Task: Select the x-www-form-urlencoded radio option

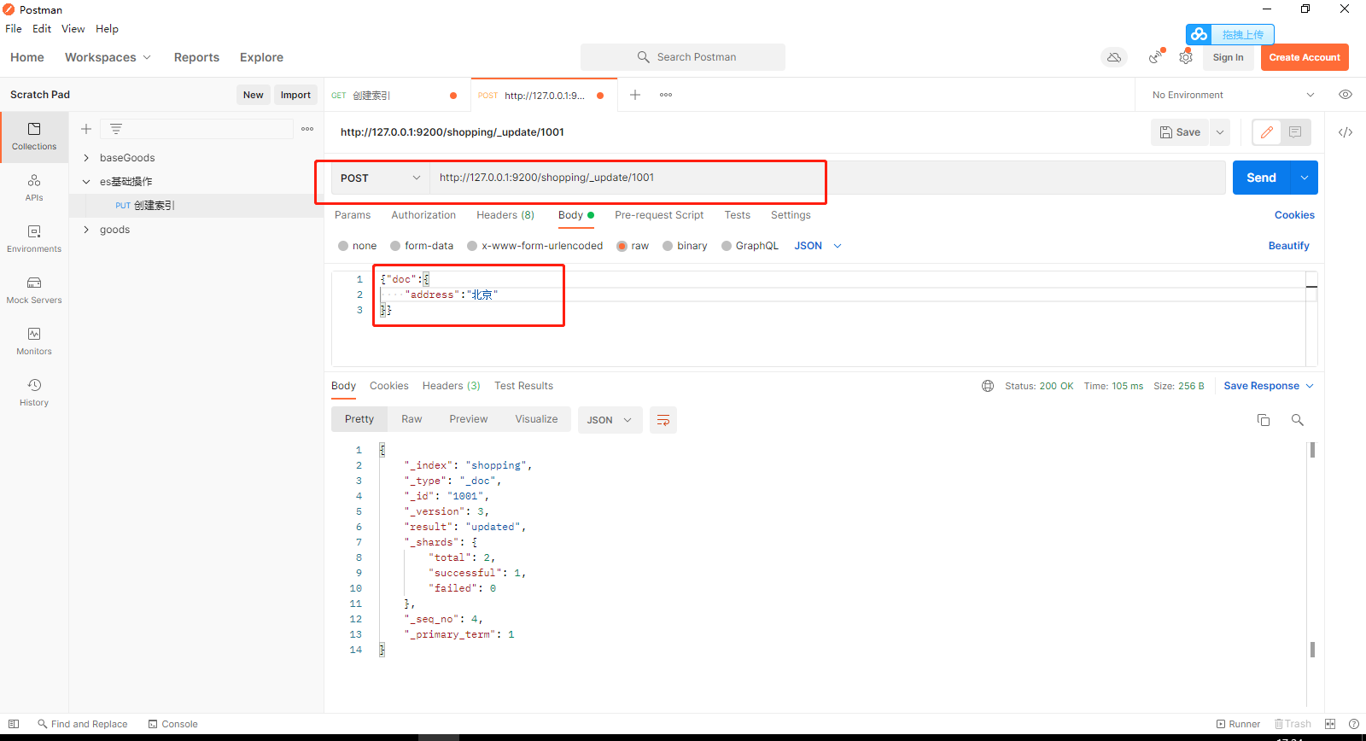Action: click(x=472, y=246)
